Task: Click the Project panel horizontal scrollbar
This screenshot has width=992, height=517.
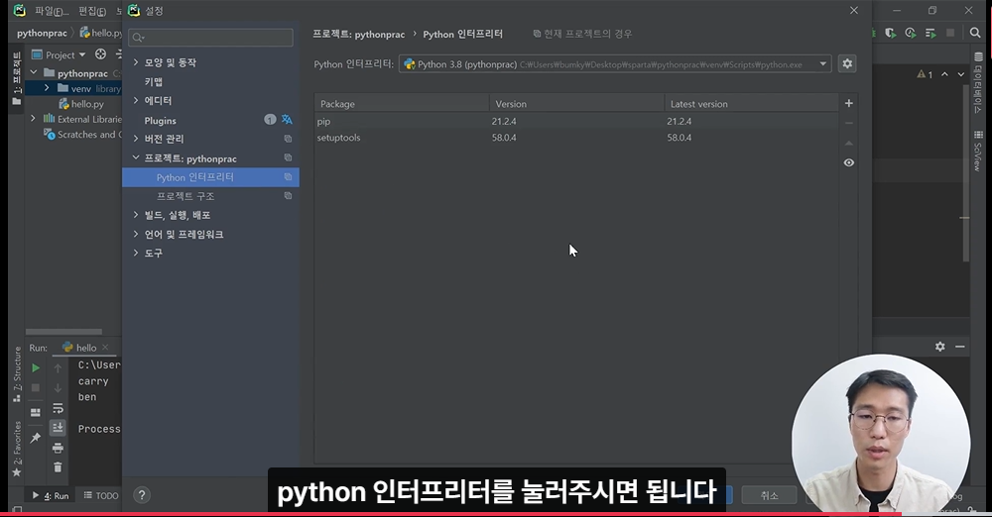Action: 63,331
